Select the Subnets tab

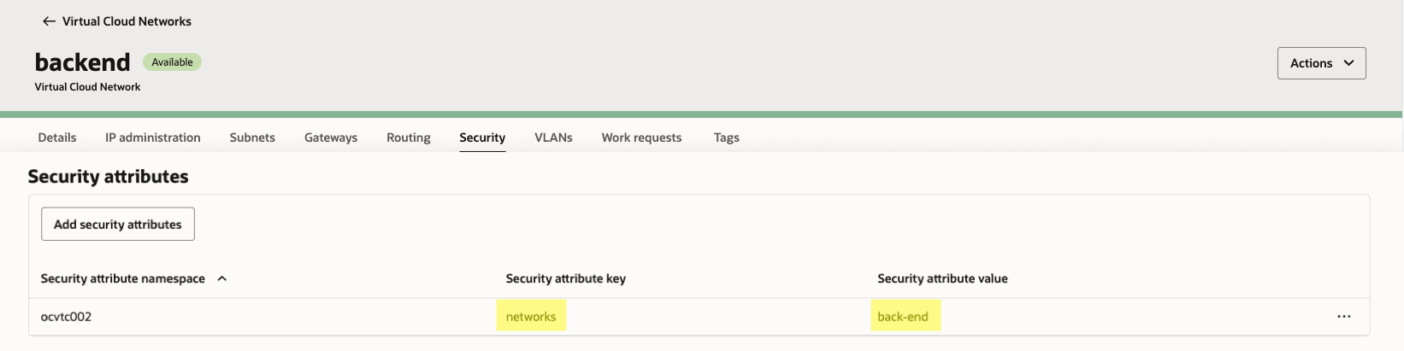[x=252, y=137]
